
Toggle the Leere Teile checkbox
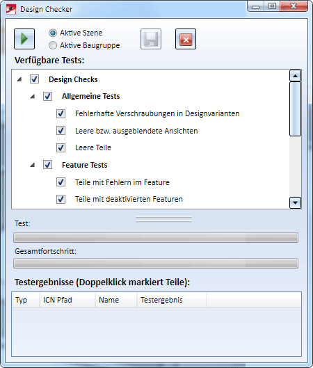click(61, 148)
